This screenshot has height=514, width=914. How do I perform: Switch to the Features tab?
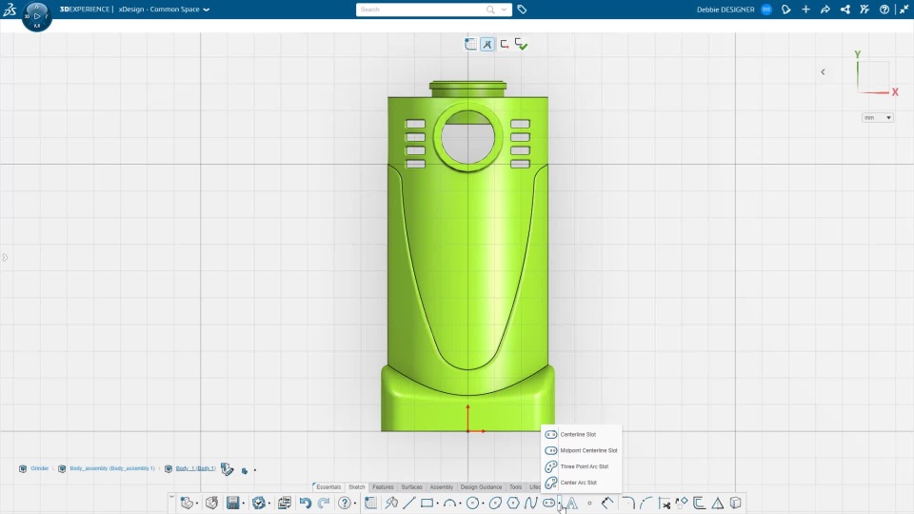tap(383, 487)
